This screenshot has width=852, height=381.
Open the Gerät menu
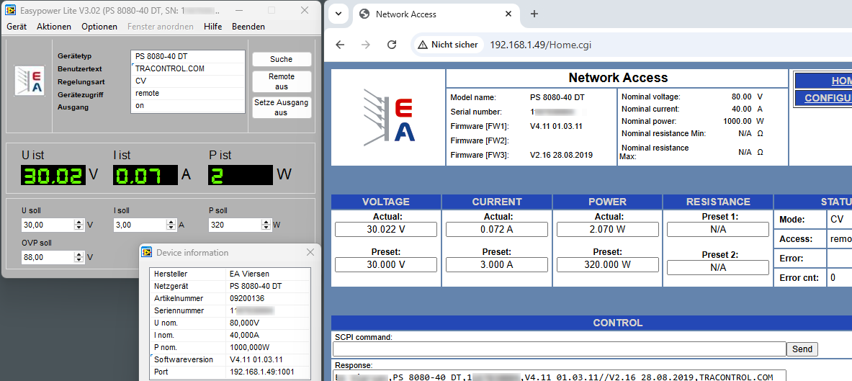17,27
